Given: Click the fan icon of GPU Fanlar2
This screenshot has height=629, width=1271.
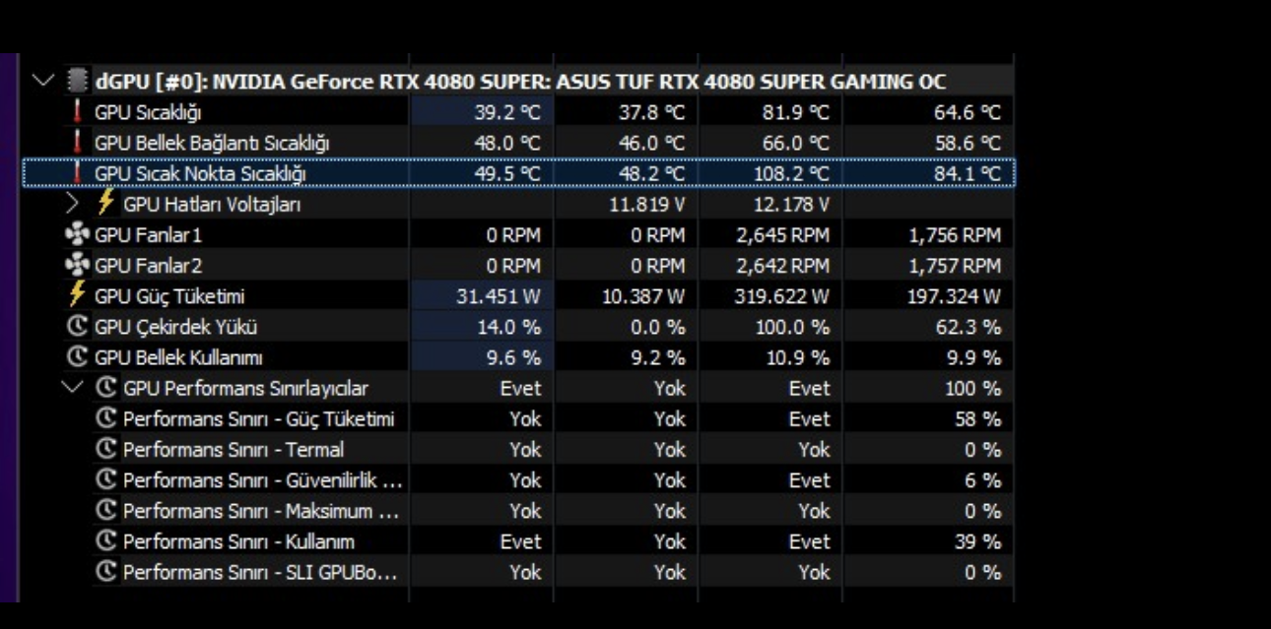Looking at the screenshot, I should pos(76,266).
